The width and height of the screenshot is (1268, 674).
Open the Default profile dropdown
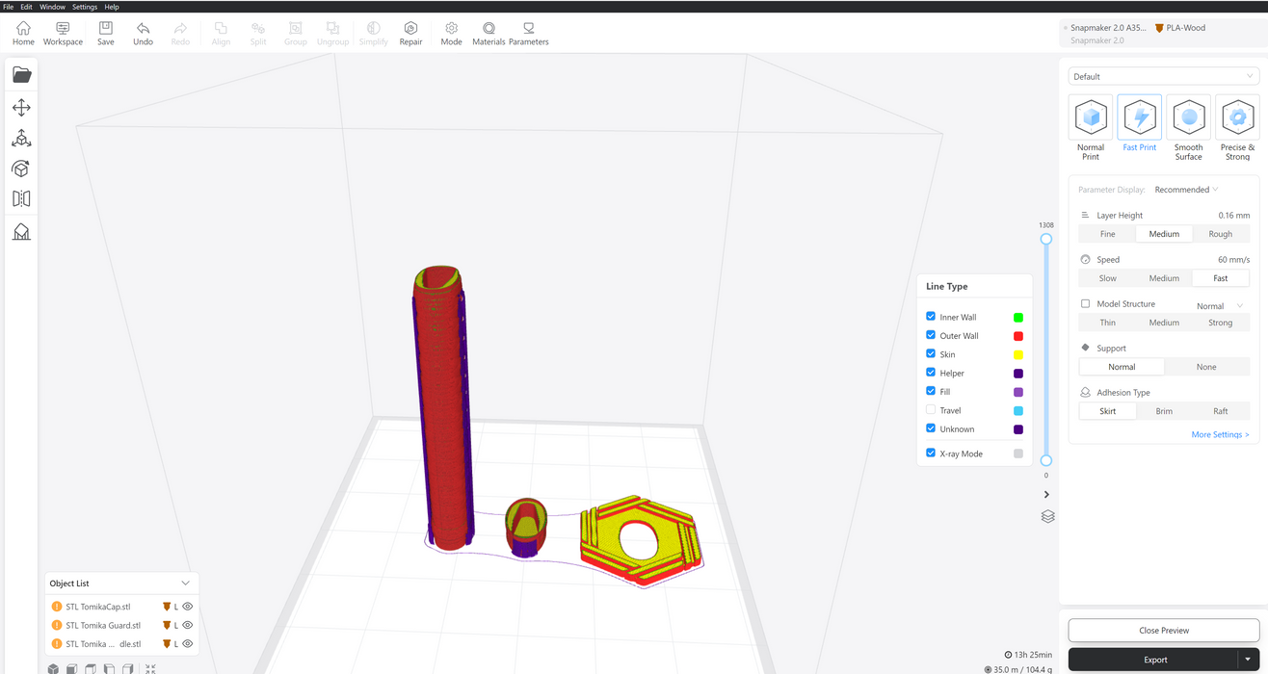(1163, 76)
